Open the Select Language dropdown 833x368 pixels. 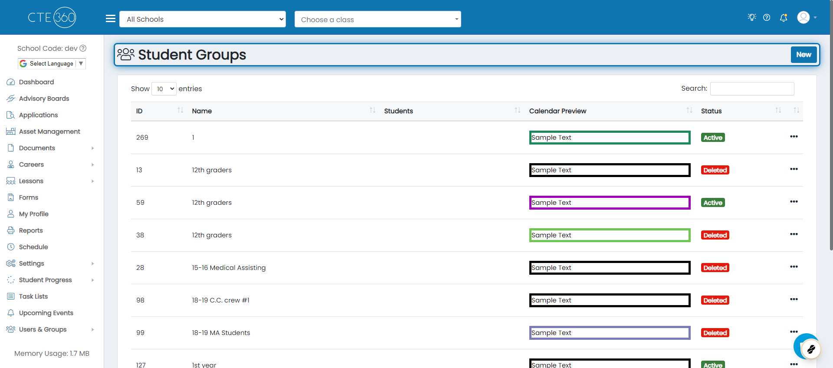(52, 63)
